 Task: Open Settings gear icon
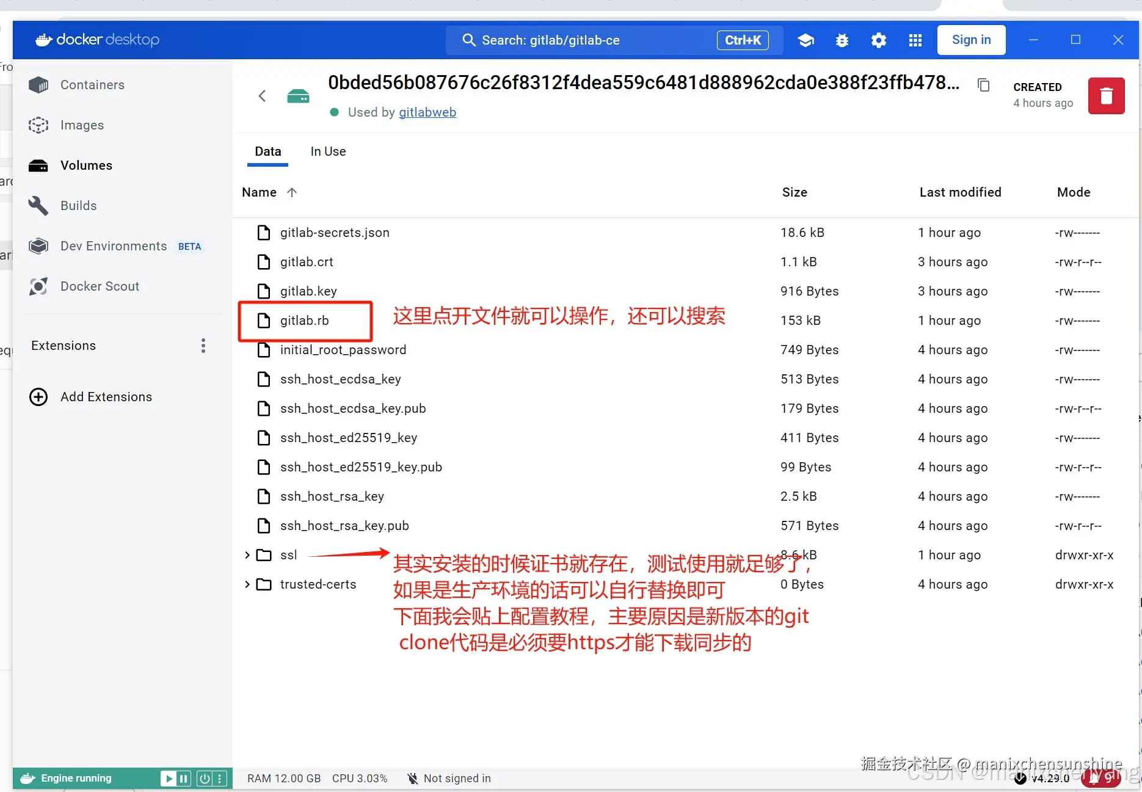(x=879, y=40)
